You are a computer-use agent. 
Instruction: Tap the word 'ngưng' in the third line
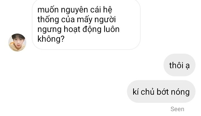[49, 30]
